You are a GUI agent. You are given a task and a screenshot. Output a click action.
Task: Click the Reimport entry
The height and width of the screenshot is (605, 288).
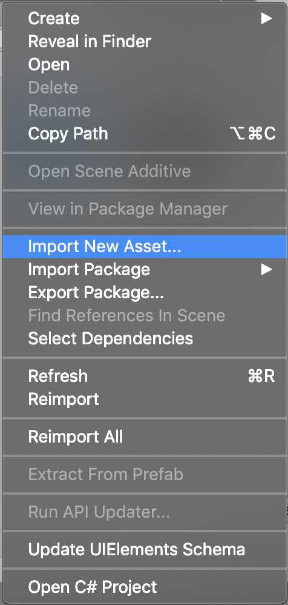144,399
